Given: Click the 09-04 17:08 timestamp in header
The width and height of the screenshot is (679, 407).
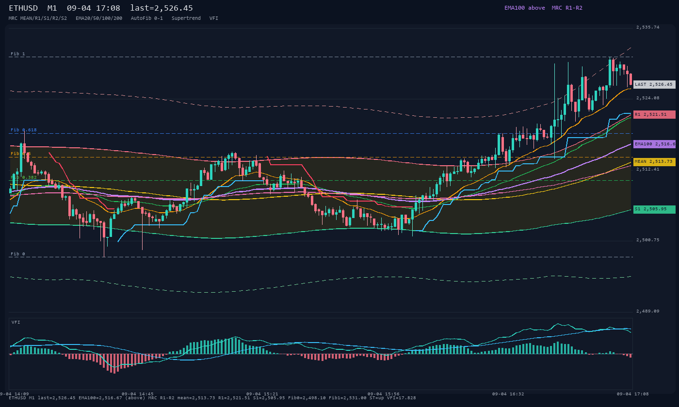Looking at the screenshot, I should [94, 8].
